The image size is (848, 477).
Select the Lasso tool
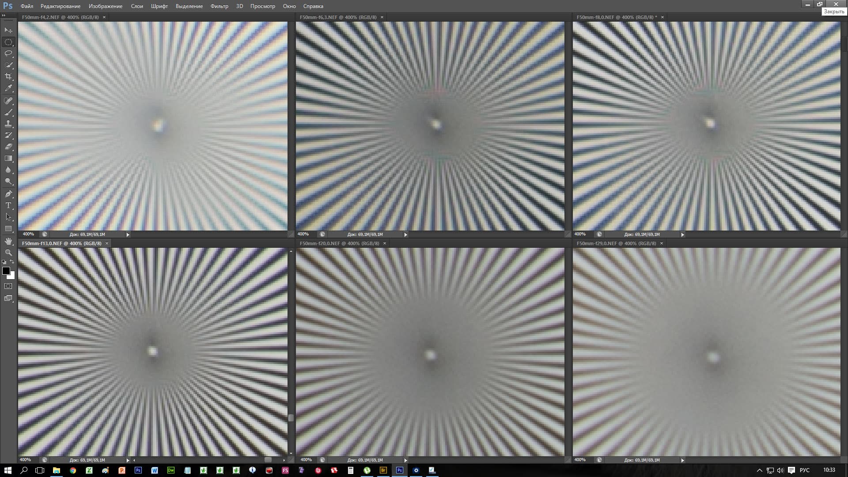tap(8, 53)
